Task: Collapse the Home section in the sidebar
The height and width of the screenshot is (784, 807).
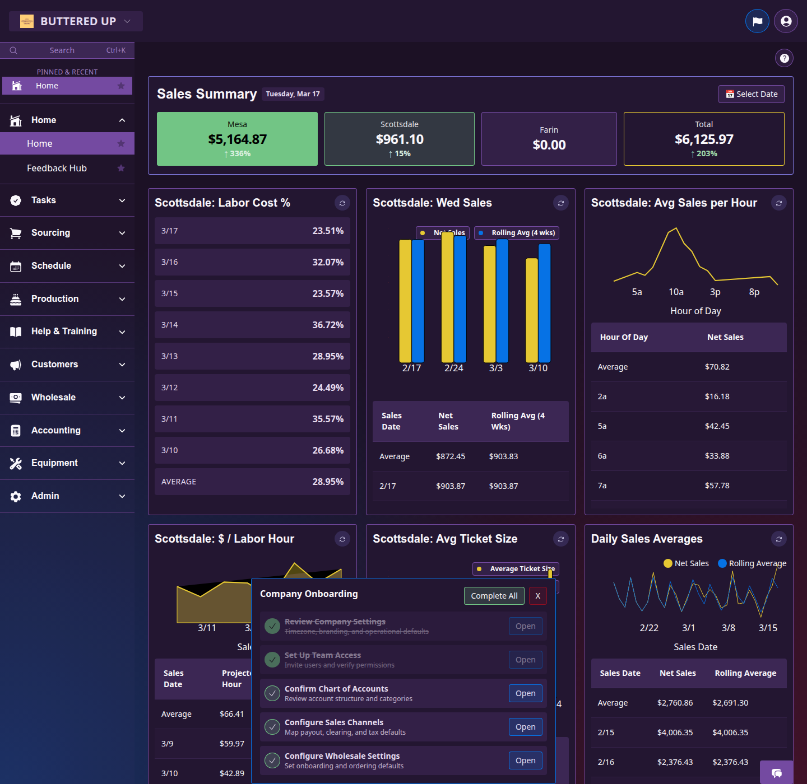Action: pos(122,119)
